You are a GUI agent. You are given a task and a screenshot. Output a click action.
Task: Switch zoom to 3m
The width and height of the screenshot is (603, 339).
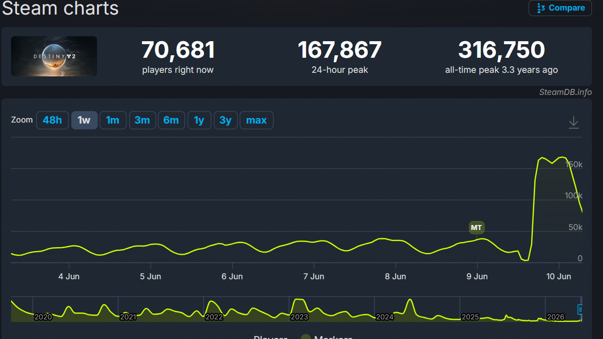[x=142, y=120]
